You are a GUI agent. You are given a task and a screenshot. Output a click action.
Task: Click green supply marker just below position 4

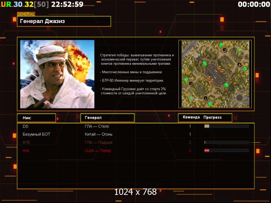coord(245,69)
